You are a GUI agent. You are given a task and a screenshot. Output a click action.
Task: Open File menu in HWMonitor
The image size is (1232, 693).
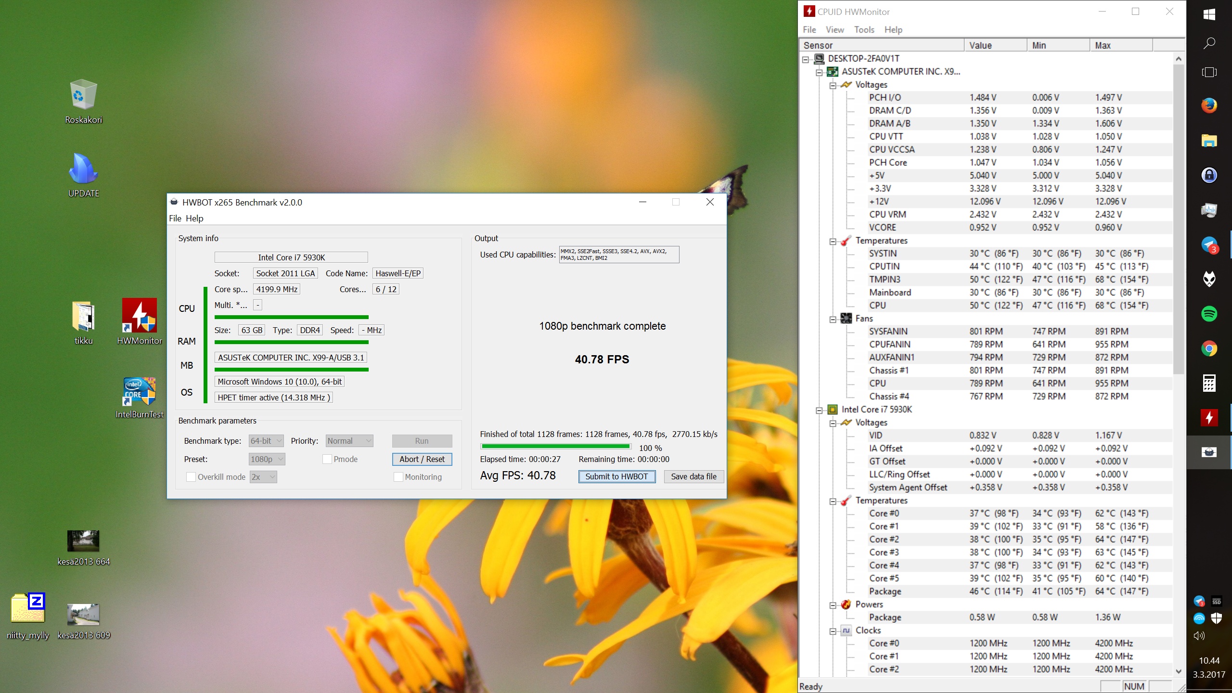click(x=809, y=30)
